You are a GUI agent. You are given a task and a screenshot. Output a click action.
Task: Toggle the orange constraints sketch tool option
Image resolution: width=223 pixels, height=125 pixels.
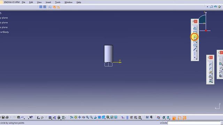[x=184, y=118]
